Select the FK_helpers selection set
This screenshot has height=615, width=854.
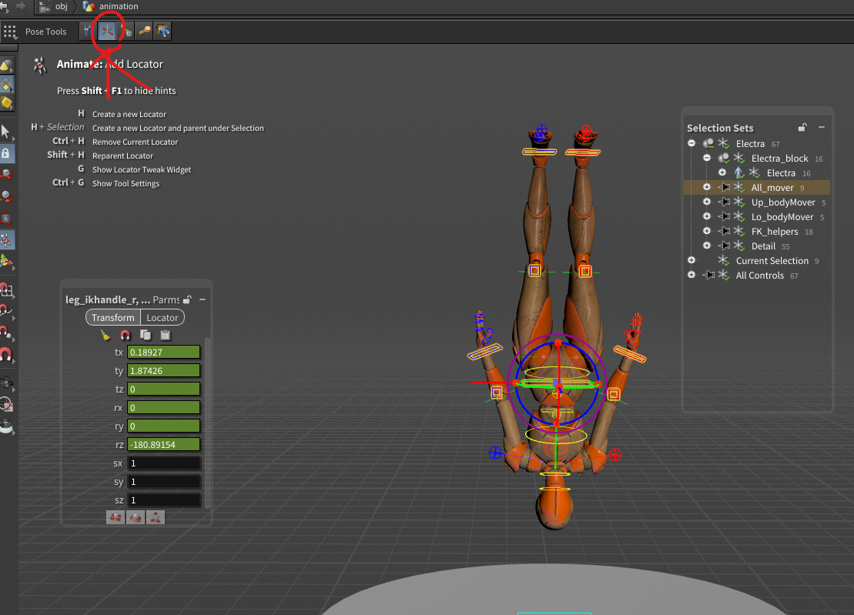coord(775,232)
